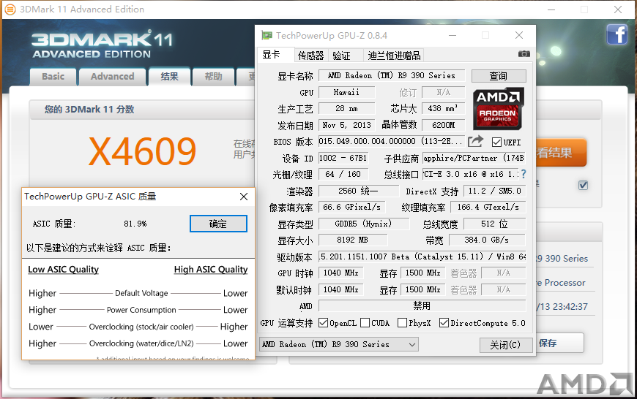Click the GPU 时钟 1040 MHz field
The image size is (637, 399).
pos(341,273)
